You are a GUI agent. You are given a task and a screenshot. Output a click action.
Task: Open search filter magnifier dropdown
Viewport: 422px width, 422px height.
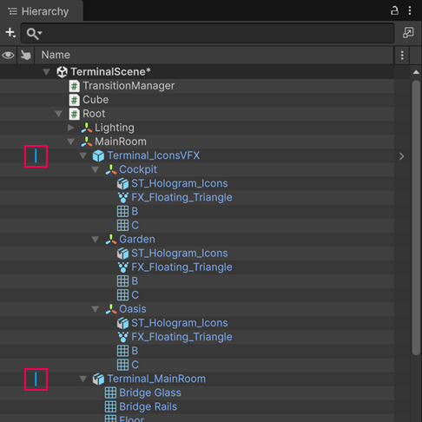tap(34, 33)
